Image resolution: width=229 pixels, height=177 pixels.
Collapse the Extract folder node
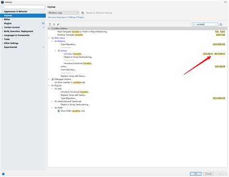(x=55, y=51)
